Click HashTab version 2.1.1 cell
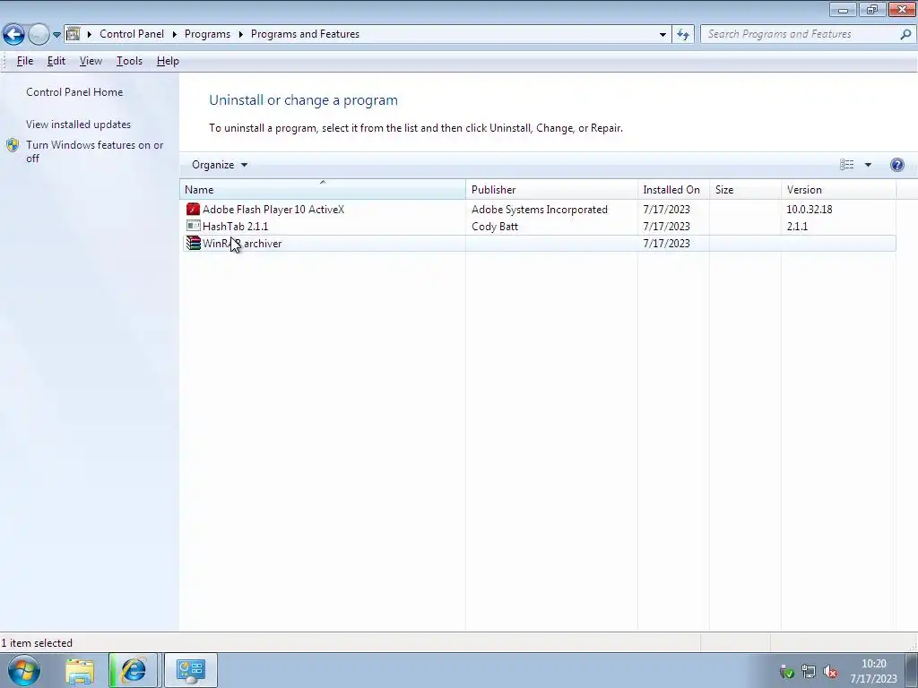This screenshot has height=688, width=918. pos(797,227)
